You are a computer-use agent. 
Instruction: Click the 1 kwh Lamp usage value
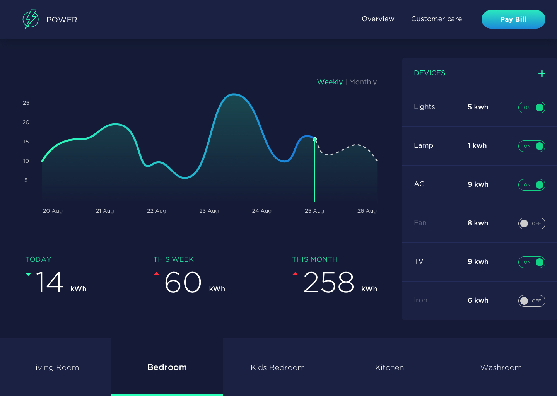[477, 146]
